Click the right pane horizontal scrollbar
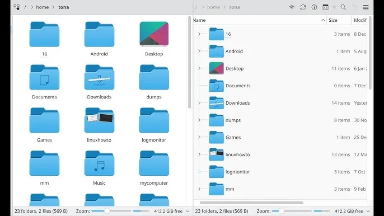This screenshot has width=384, height=216. tap(251, 203)
